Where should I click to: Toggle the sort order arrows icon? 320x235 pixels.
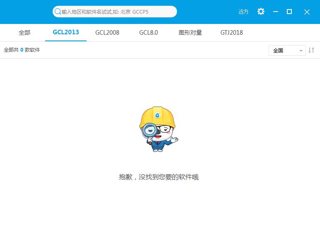click(x=311, y=50)
